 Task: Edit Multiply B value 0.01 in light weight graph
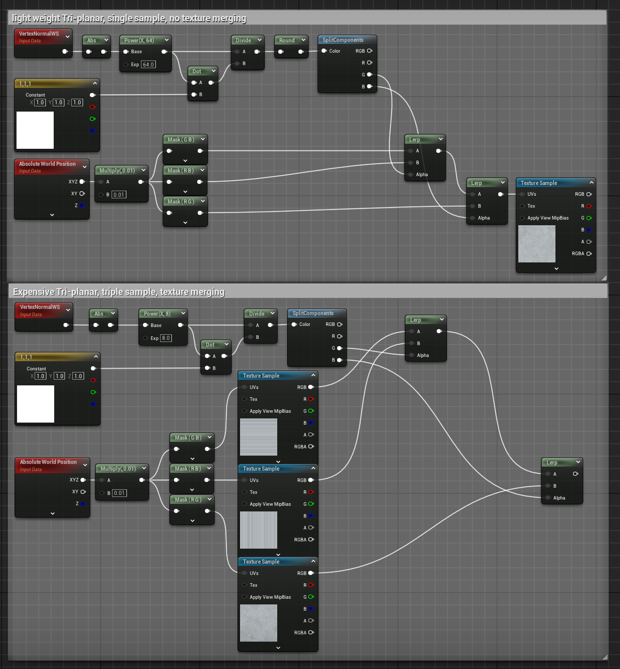[x=119, y=195]
